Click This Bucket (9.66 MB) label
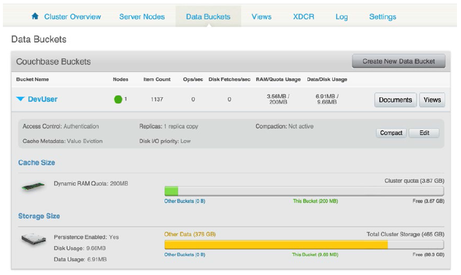The height and width of the screenshot is (275, 461). [x=315, y=254]
